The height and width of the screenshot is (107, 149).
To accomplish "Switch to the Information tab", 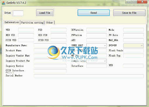I will tap(12, 22).
